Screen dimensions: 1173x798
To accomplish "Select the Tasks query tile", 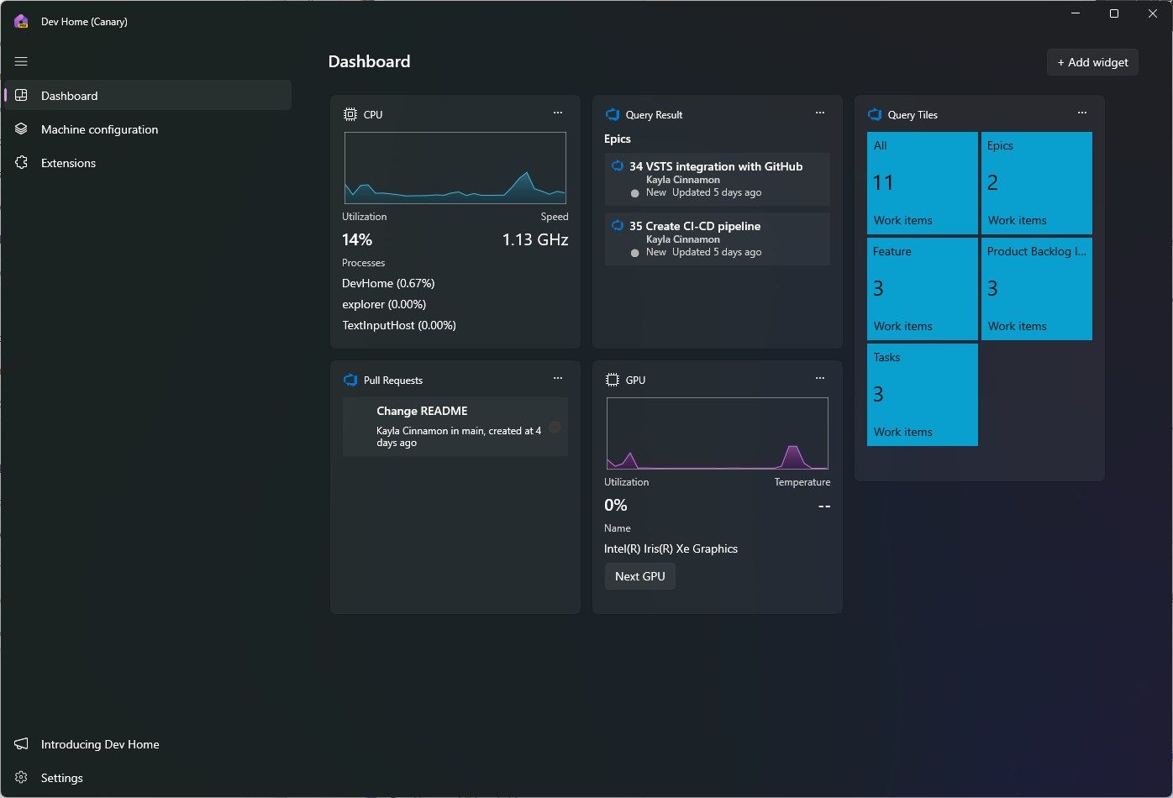I will pos(923,395).
